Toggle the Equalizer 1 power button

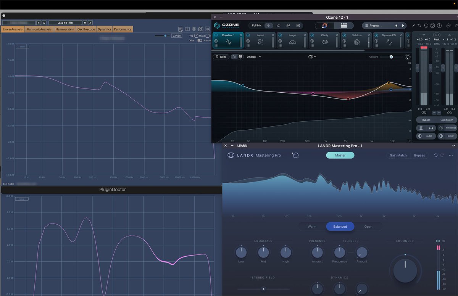click(x=216, y=35)
